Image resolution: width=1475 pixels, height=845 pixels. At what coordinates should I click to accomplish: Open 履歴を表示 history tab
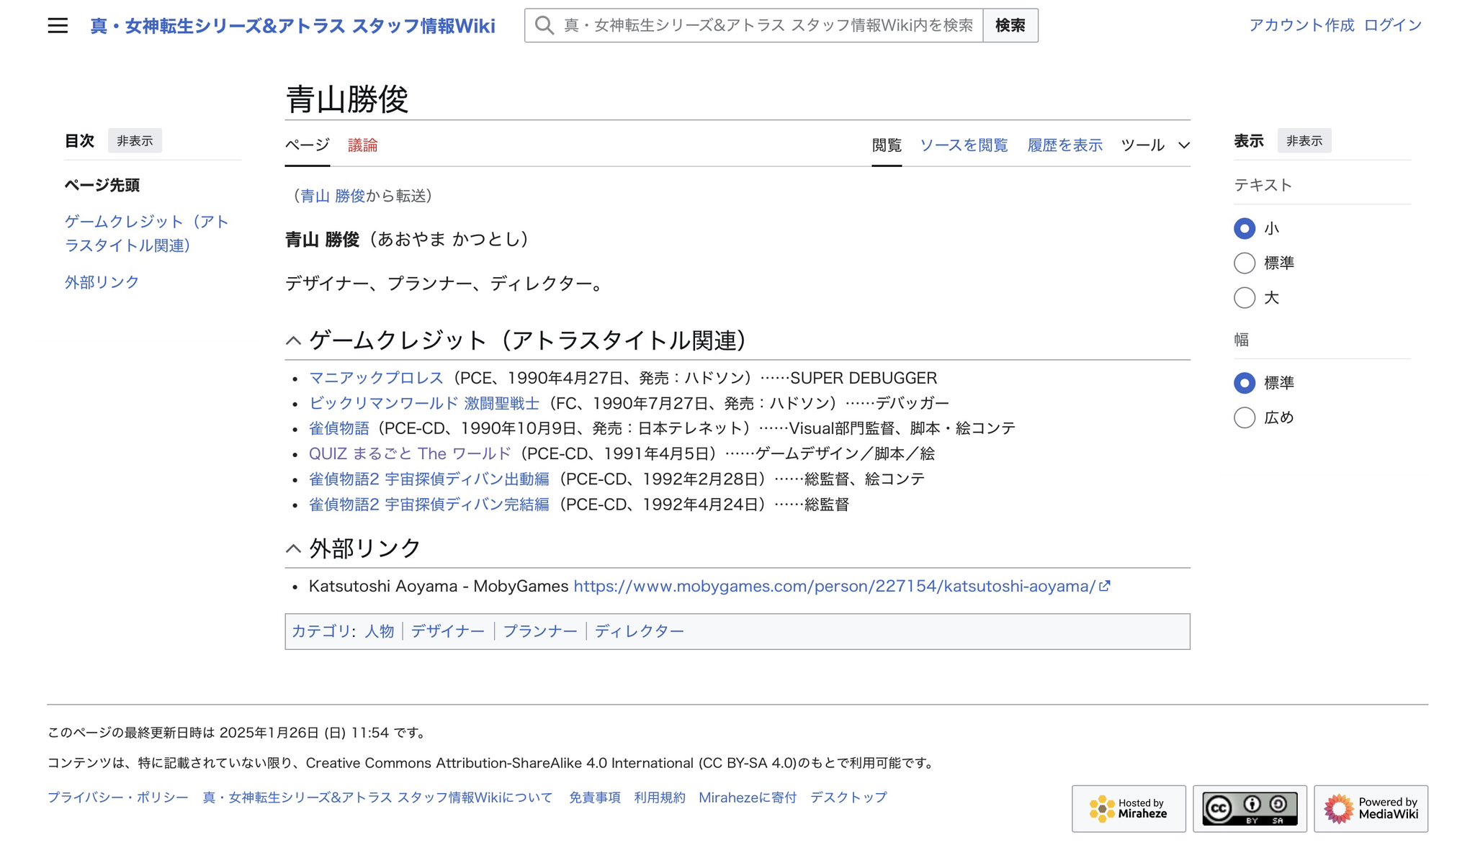click(1064, 145)
